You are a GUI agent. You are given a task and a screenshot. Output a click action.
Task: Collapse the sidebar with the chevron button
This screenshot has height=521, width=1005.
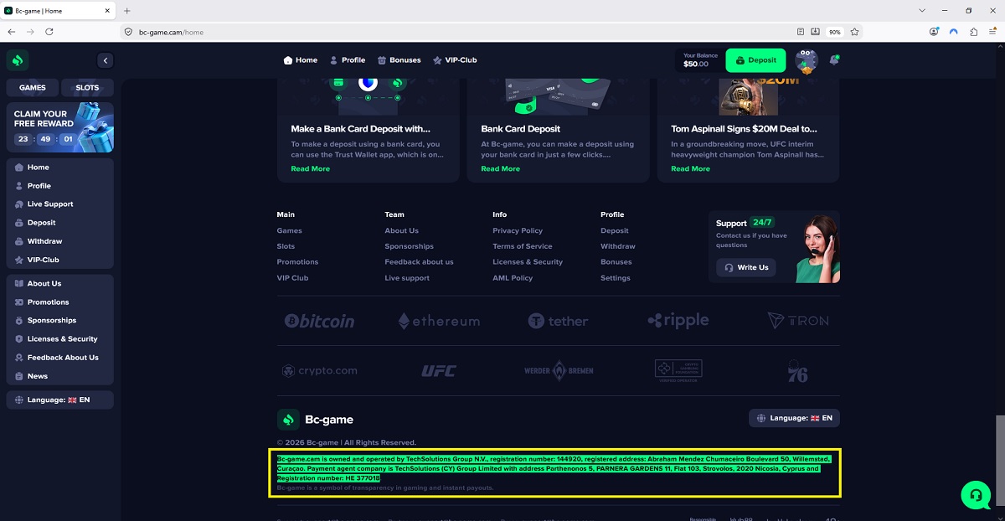click(105, 60)
